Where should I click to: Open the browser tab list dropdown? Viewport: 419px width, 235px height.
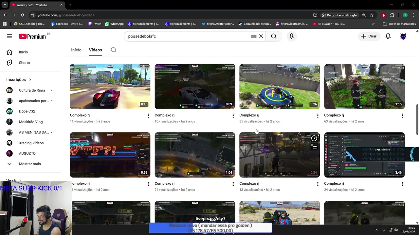5,5
